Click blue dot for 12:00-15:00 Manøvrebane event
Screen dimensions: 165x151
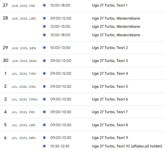pyautogui.click(x=44, y=26)
